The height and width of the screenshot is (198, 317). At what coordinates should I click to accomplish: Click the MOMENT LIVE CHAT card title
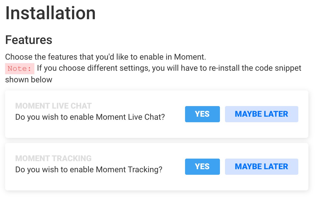pyautogui.click(x=53, y=106)
